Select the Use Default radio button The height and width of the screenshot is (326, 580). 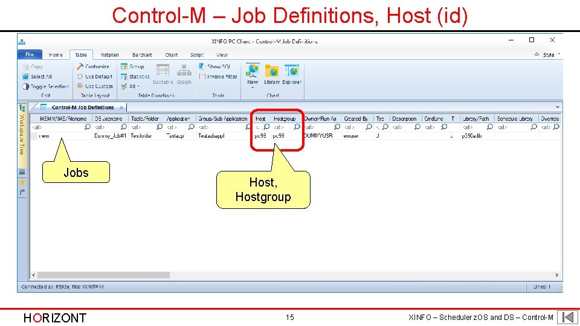click(x=80, y=77)
